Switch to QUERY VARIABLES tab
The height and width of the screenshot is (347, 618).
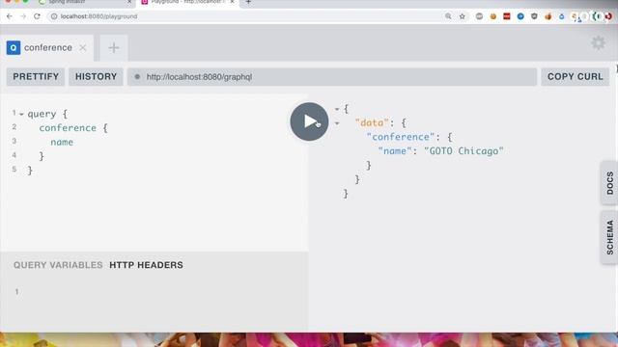[x=58, y=265]
